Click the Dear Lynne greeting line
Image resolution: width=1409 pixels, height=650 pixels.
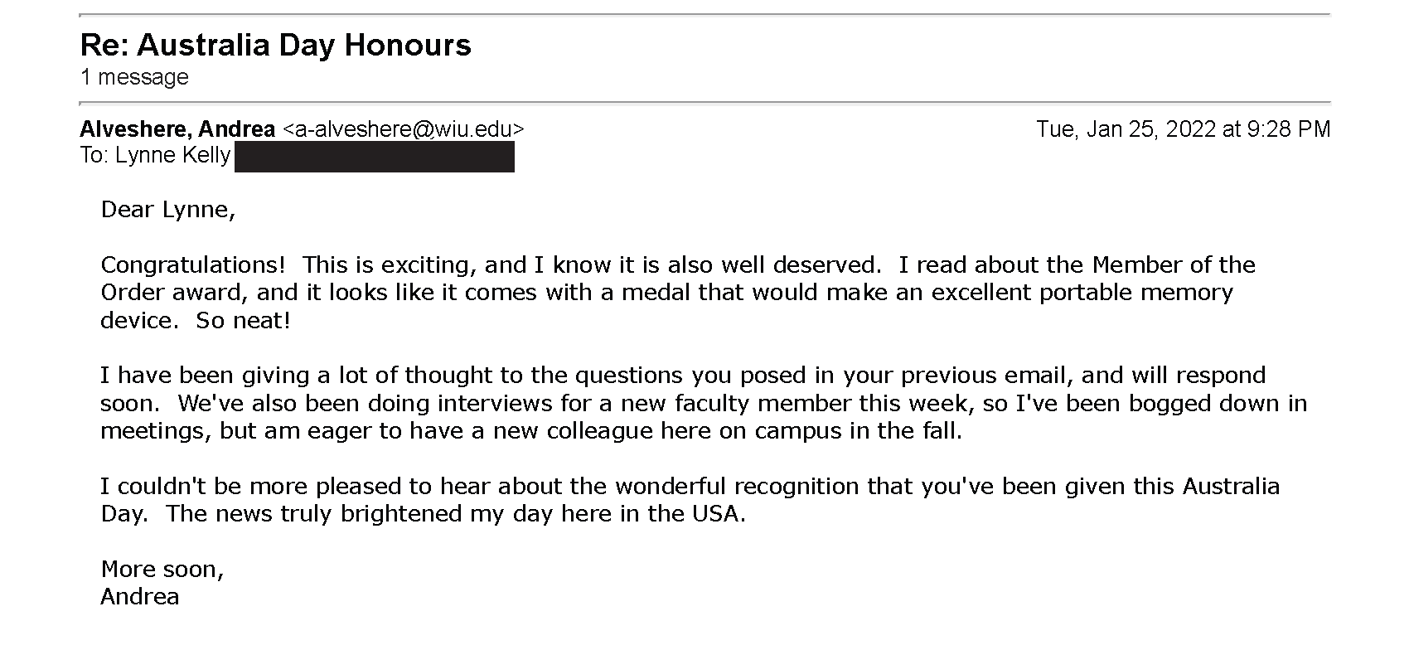click(168, 210)
